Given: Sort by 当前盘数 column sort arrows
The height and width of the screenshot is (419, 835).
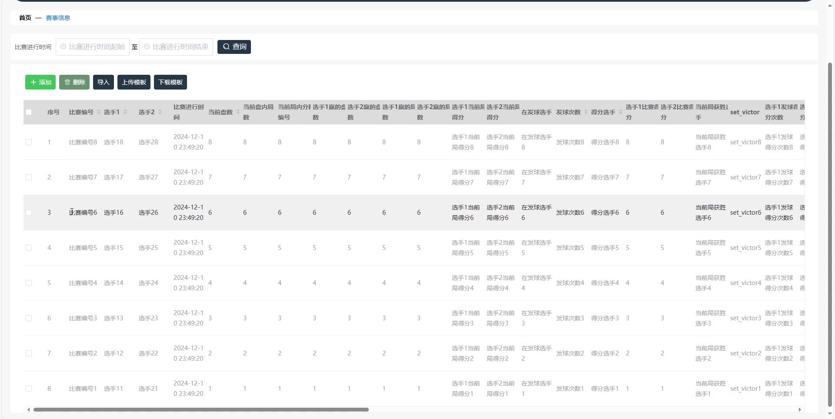Looking at the screenshot, I should point(238,112).
